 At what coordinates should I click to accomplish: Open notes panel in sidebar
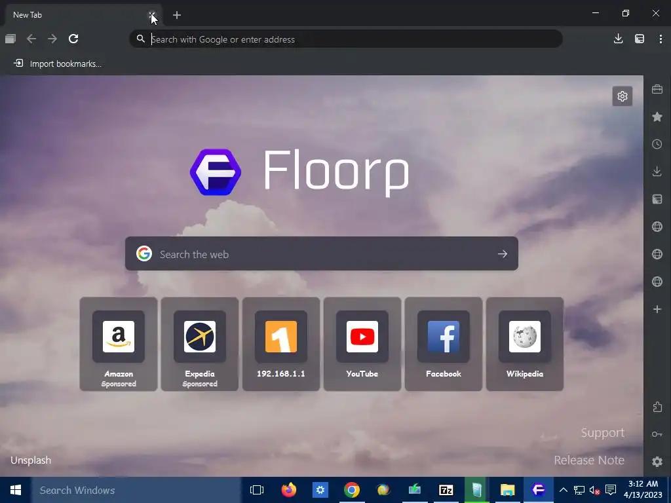pyautogui.click(x=657, y=199)
